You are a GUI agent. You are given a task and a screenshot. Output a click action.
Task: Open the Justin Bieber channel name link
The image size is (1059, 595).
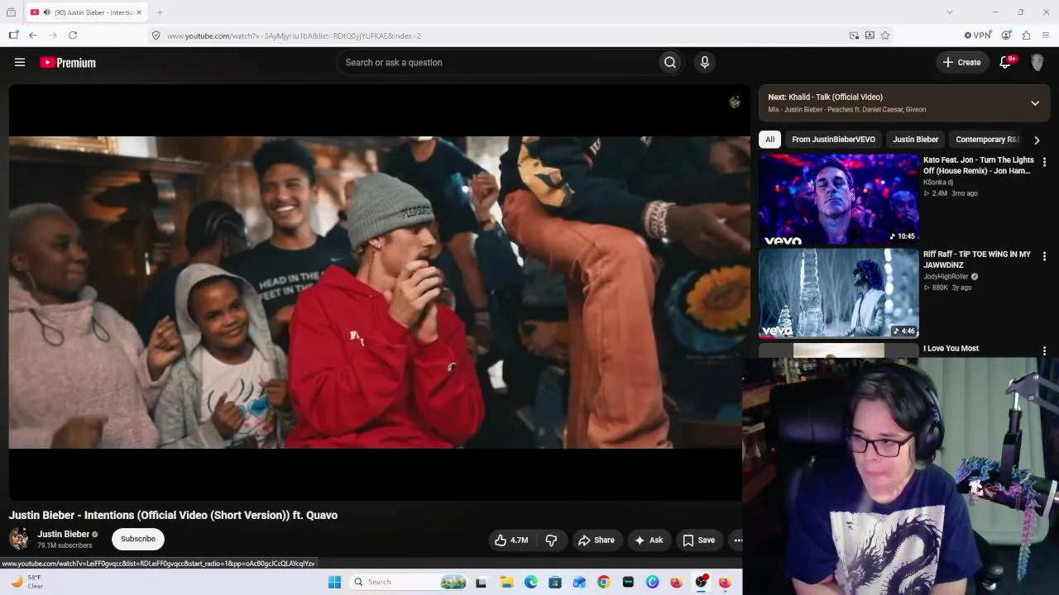pos(63,534)
